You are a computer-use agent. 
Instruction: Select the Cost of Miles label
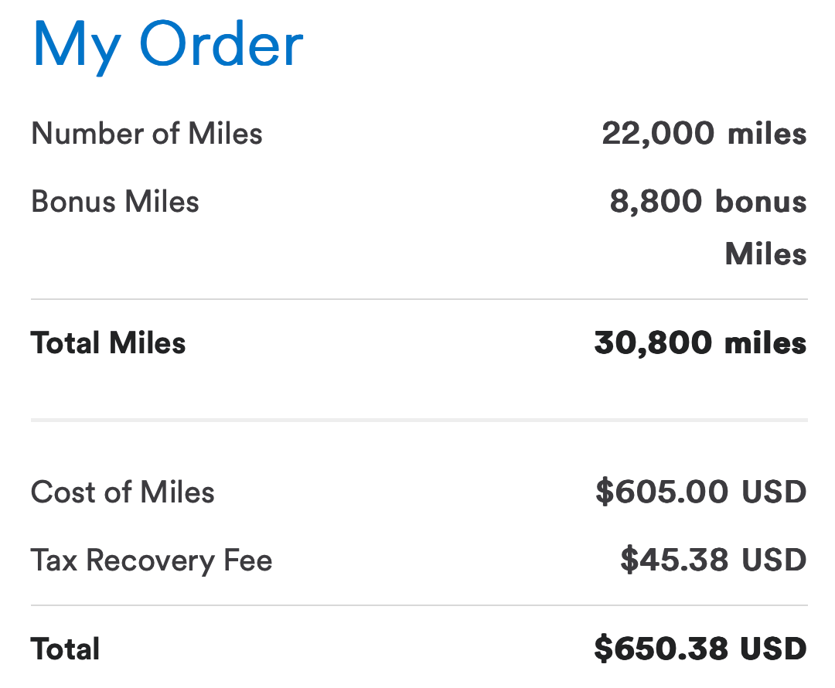pyautogui.click(x=123, y=492)
